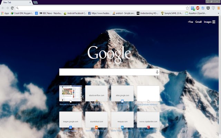The image size is (221, 138).
Task: Focus the Google search box
Action: [x=109, y=72]
